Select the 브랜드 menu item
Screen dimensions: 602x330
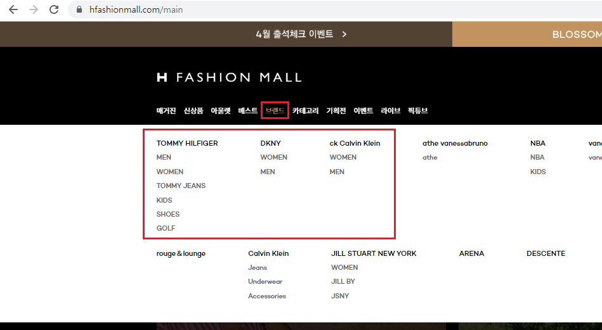pos(275,111)
